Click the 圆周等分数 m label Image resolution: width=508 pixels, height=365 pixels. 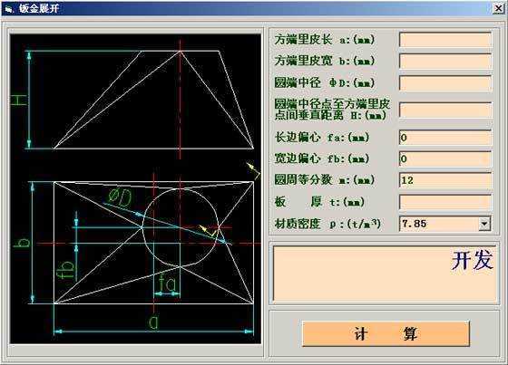[325, 180]
